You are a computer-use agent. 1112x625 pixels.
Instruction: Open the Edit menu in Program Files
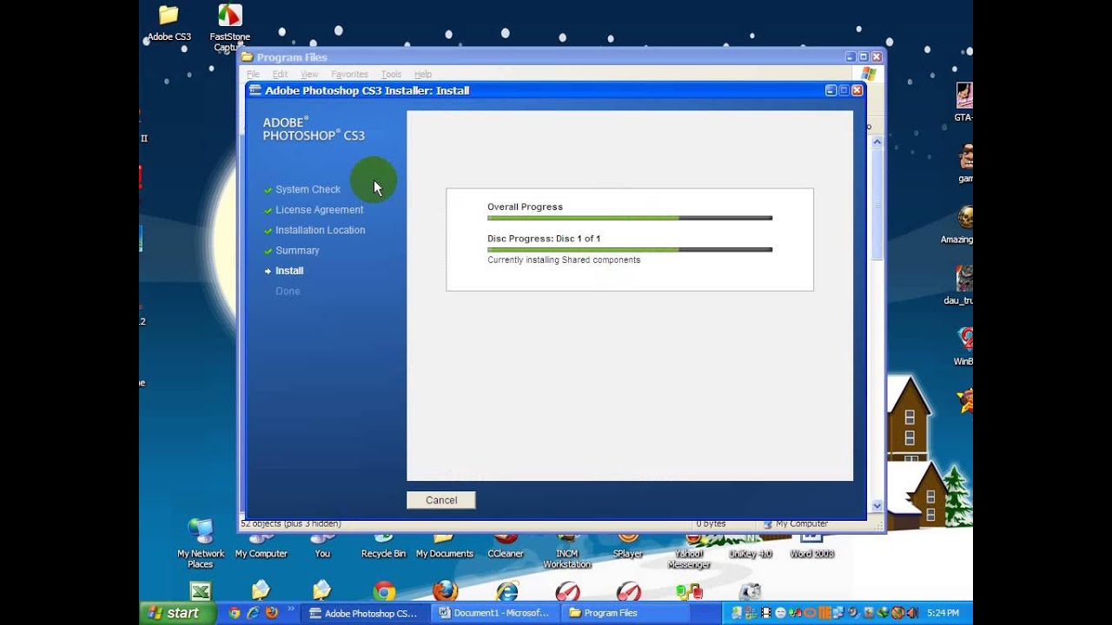[280, 75]
